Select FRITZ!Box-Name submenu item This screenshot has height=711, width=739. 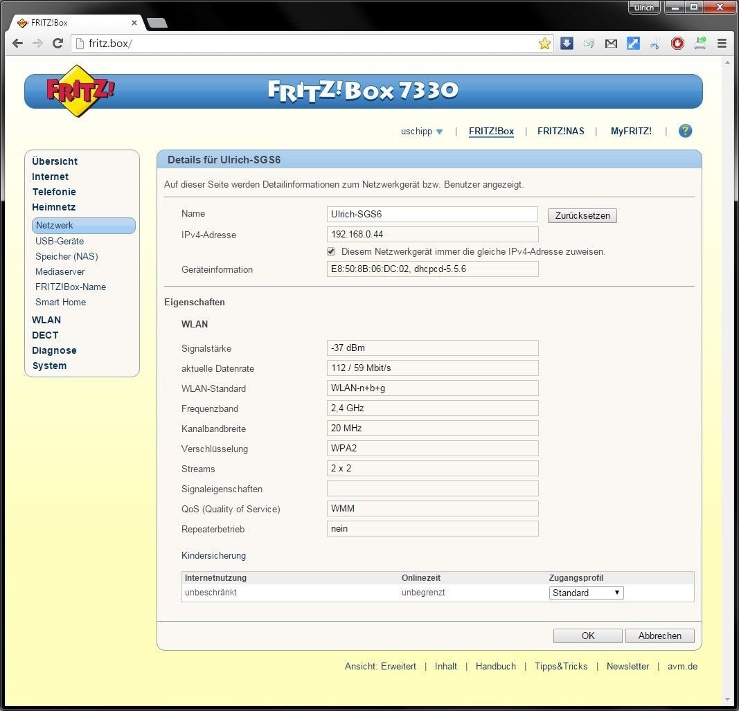point(71,287)
